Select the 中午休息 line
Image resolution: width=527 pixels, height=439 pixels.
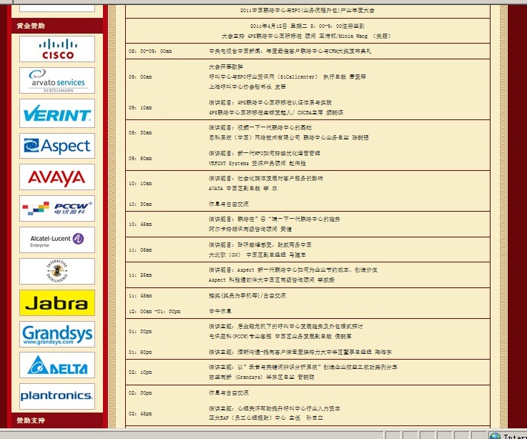click(x=220, y=311)
